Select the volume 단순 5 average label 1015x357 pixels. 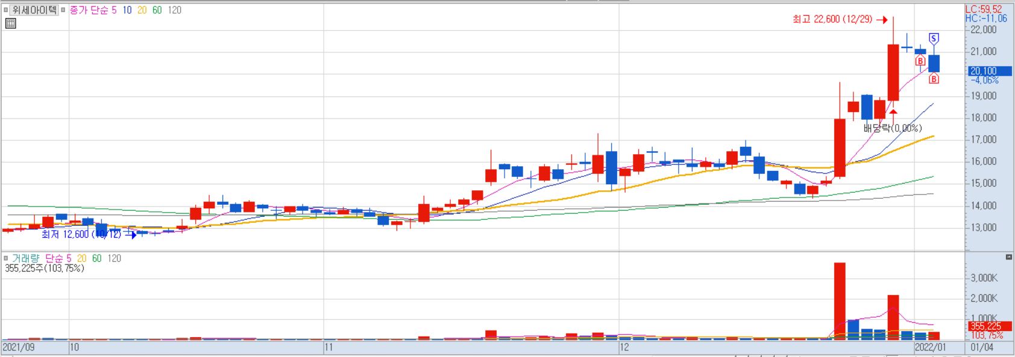(x=58, y=258)
